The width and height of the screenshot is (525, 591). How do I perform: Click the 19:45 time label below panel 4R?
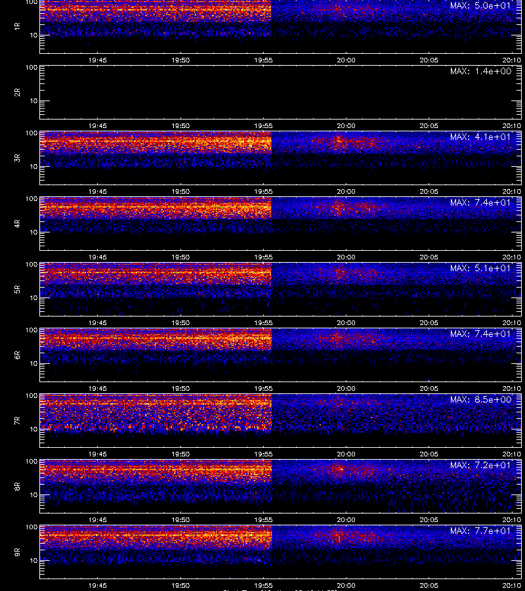point(98,257)
